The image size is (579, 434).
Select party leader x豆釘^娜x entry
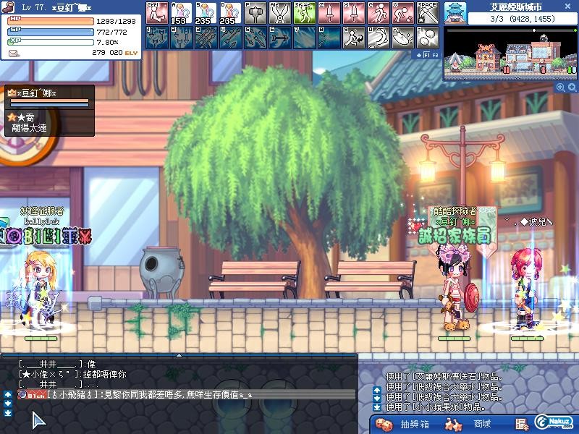pos(49,98)
